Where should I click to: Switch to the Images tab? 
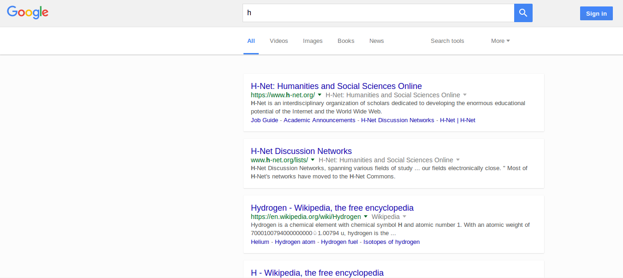(x=313, y=41)
